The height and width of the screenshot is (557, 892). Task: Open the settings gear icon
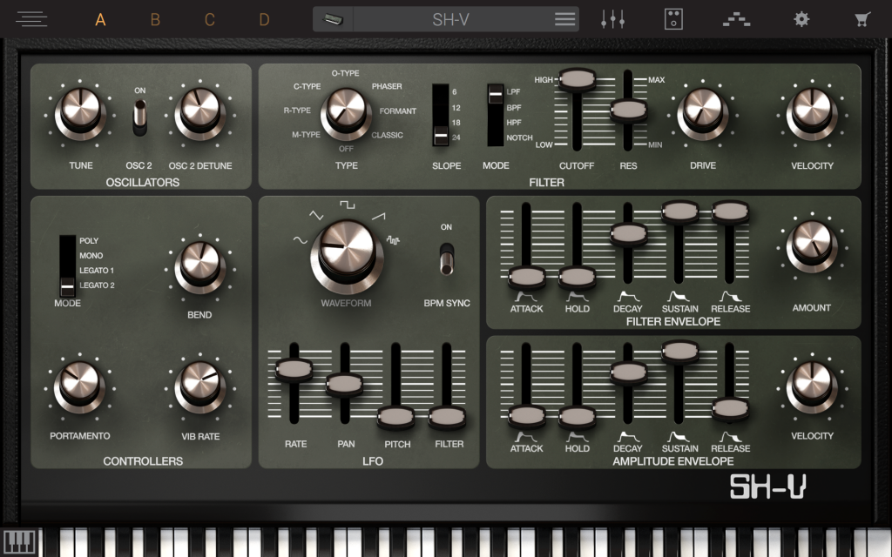point(801,18)
